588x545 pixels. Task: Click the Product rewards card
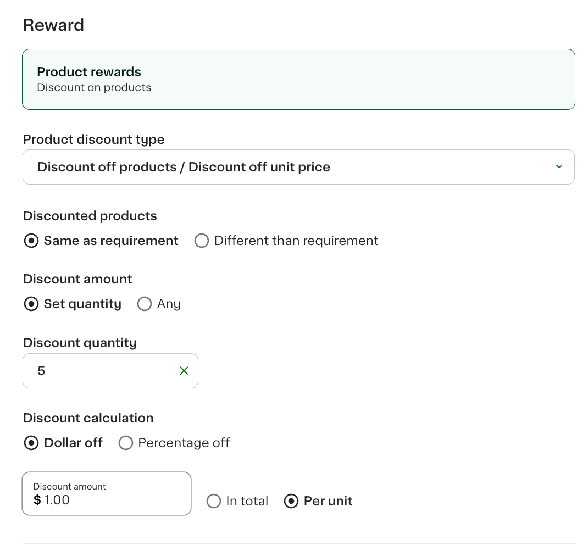[x=298, y=79]
